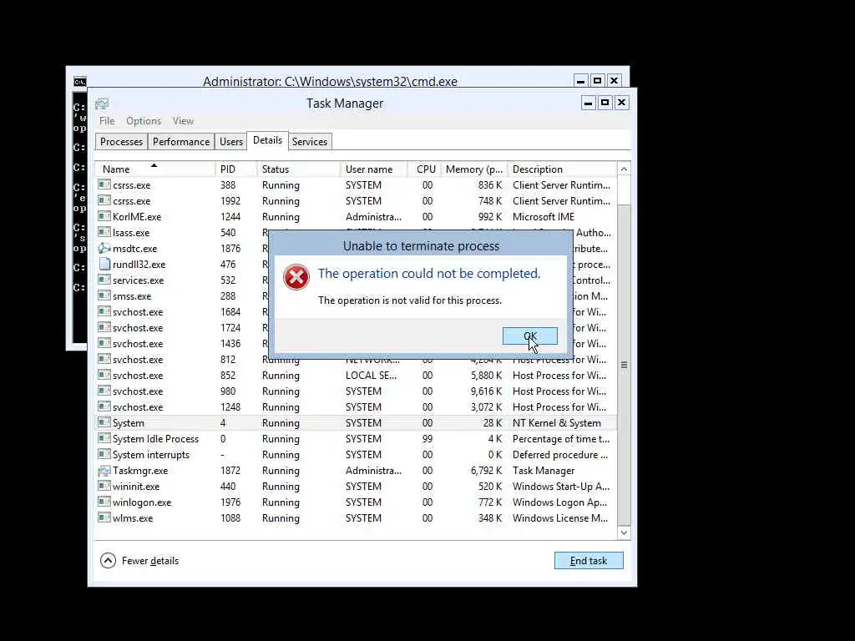Viewport: 855px width, 641px height.
Task: Click the memory value "9,616 K"
Action: point(487,391)
